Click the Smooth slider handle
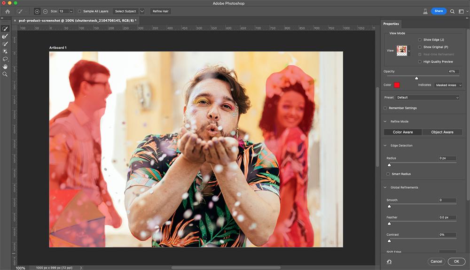470x270 pixels. coord(389,206)
